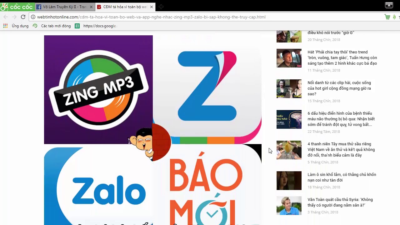Image resolution: width=400 pixels, height=225 pixels.
Task: Open hot girl cộng đồng mạng article
Action: point(339,88)
